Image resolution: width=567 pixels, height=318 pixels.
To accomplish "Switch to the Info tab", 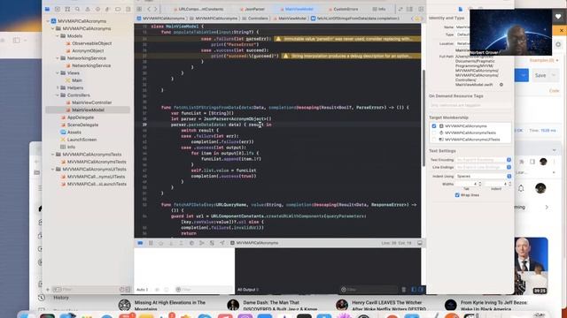I will pos(379,9).
